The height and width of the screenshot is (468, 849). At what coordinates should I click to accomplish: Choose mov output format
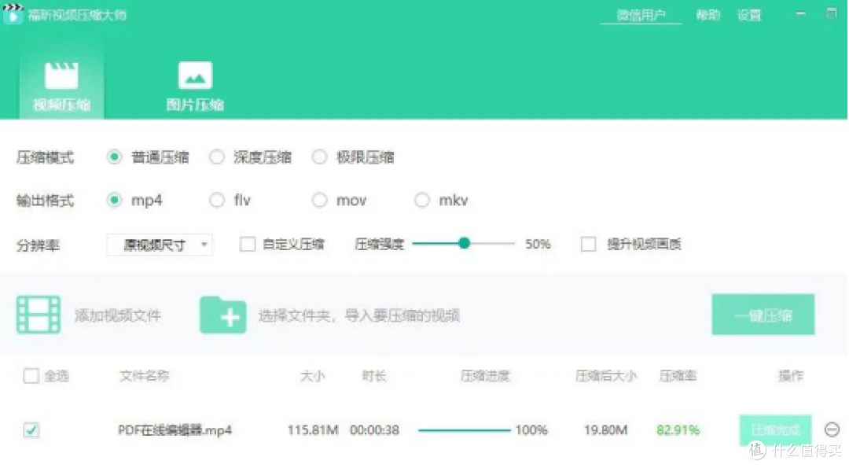(319, 201)
